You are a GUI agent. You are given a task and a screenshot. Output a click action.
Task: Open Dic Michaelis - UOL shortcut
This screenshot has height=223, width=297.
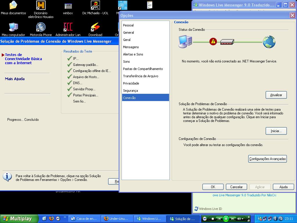pyautogui.click(x=95, y=8)
